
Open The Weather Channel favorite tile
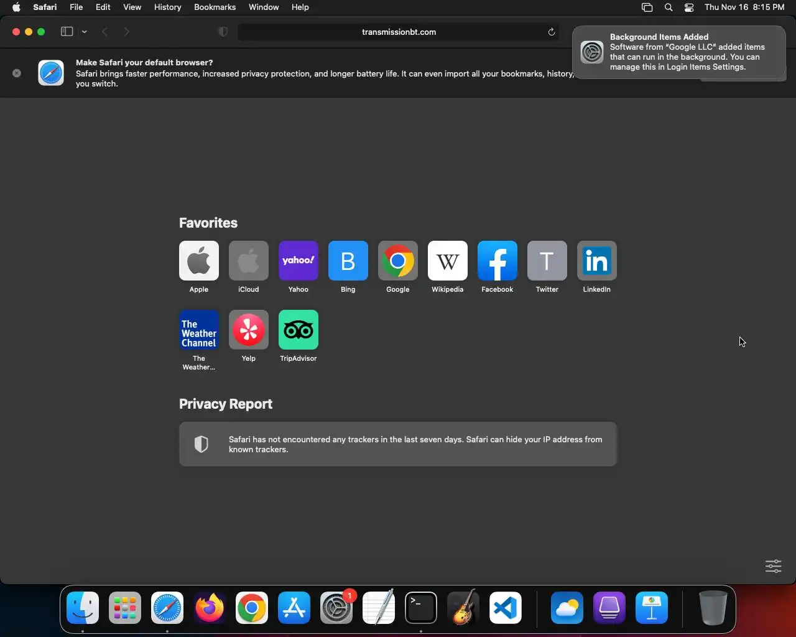pyautogui.click(x=199, y=330)
